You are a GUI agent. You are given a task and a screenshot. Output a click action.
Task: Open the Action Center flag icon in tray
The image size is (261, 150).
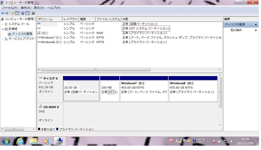214,141
